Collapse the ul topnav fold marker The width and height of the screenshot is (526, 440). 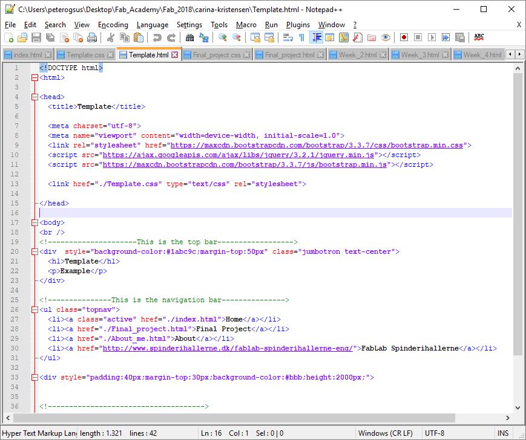click(x=35, y=309)
